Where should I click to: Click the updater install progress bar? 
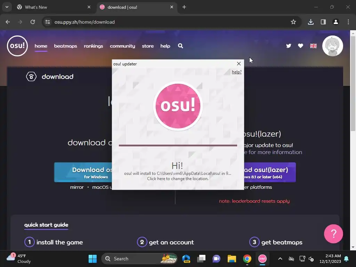(178, 145)
